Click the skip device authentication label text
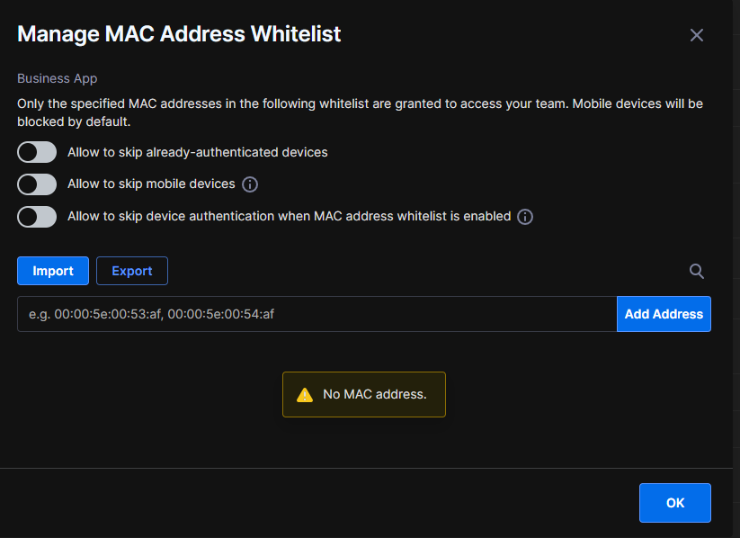This screenshot has height=538, width=740. (x=289, y=216)
